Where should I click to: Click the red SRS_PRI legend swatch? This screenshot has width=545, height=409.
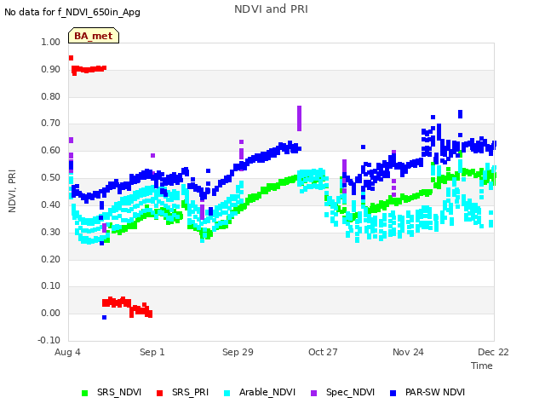pos(159,393)
